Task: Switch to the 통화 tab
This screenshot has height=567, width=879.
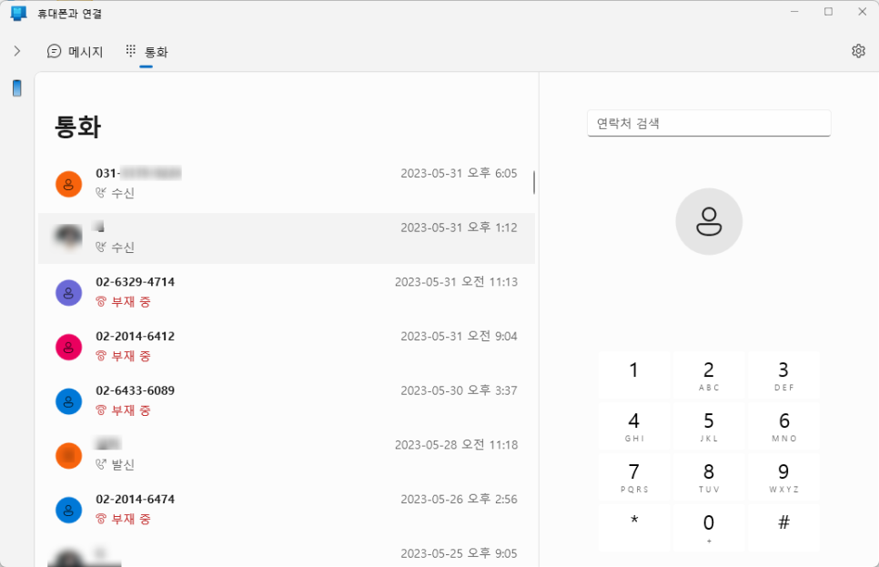Action: pyautogui.click(x=146, y=52)
